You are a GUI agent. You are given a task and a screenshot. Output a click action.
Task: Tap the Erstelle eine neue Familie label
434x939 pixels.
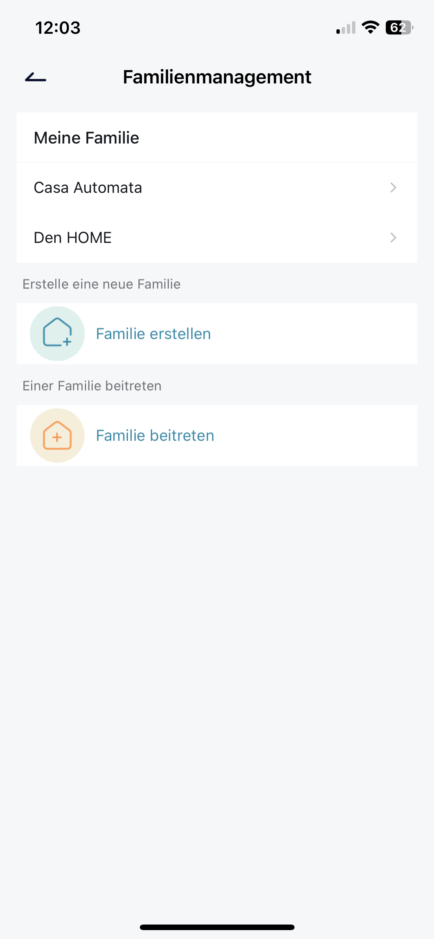[x=102, y=284]
